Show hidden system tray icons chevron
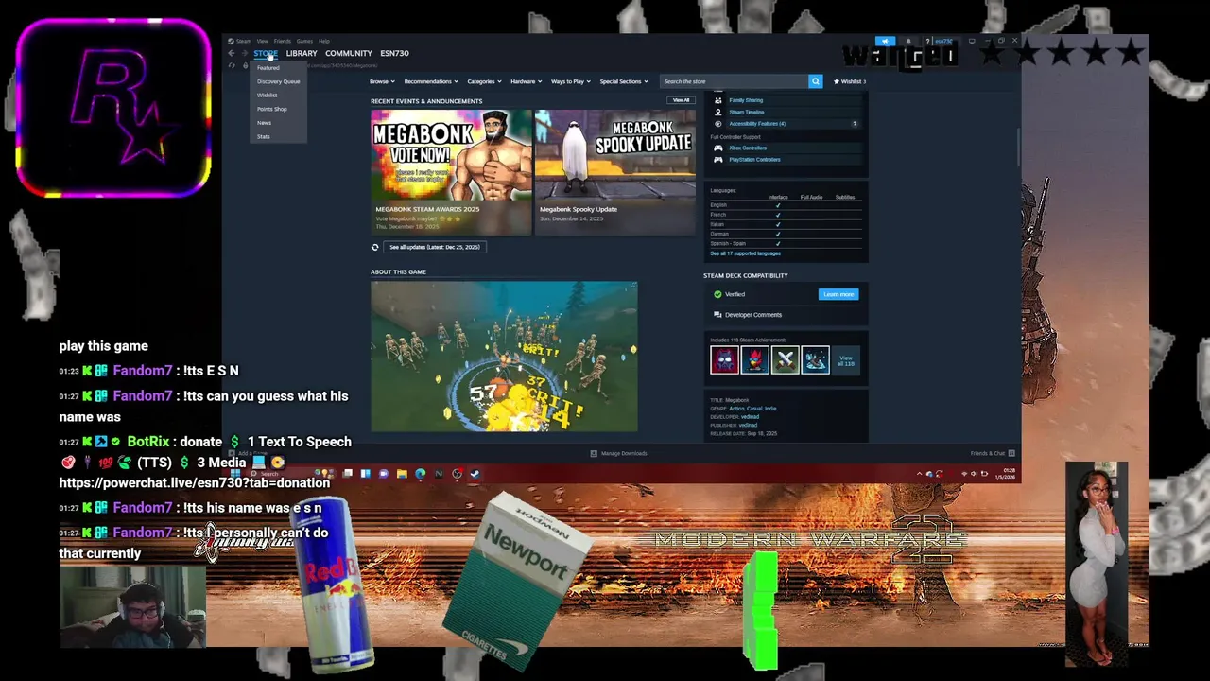1210x681 pixels. tap(919, 473)
